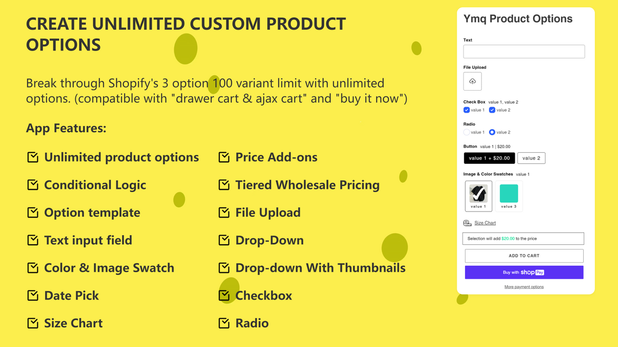618x347 pixels.
Task: Click the checkmark icon beside Tiered Wholesale Pricing
Action: (224, 185)
